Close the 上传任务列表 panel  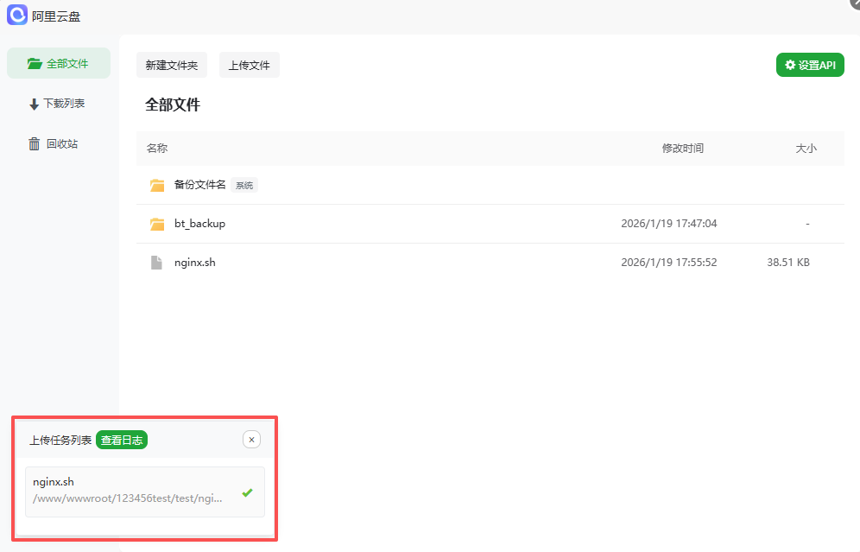251,439
